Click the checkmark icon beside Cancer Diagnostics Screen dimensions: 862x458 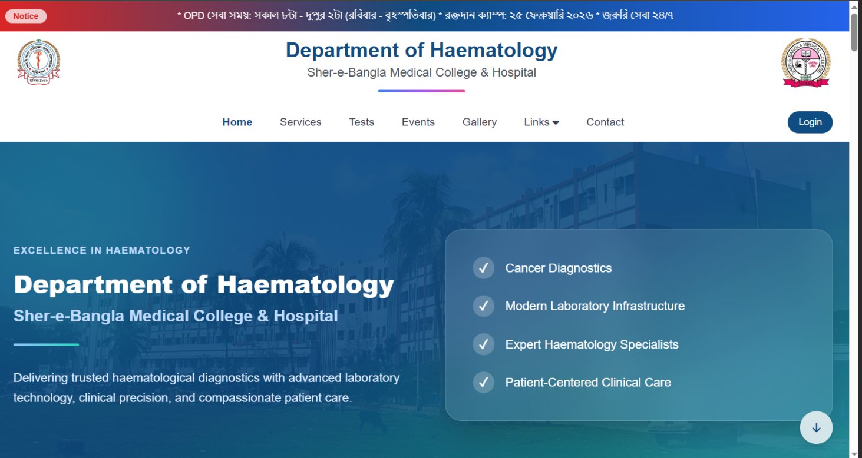point(483,268)
